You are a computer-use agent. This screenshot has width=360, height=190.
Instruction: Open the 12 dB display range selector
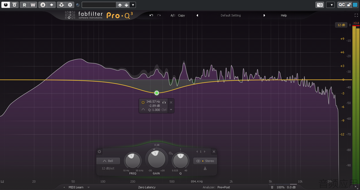(341, 25)
